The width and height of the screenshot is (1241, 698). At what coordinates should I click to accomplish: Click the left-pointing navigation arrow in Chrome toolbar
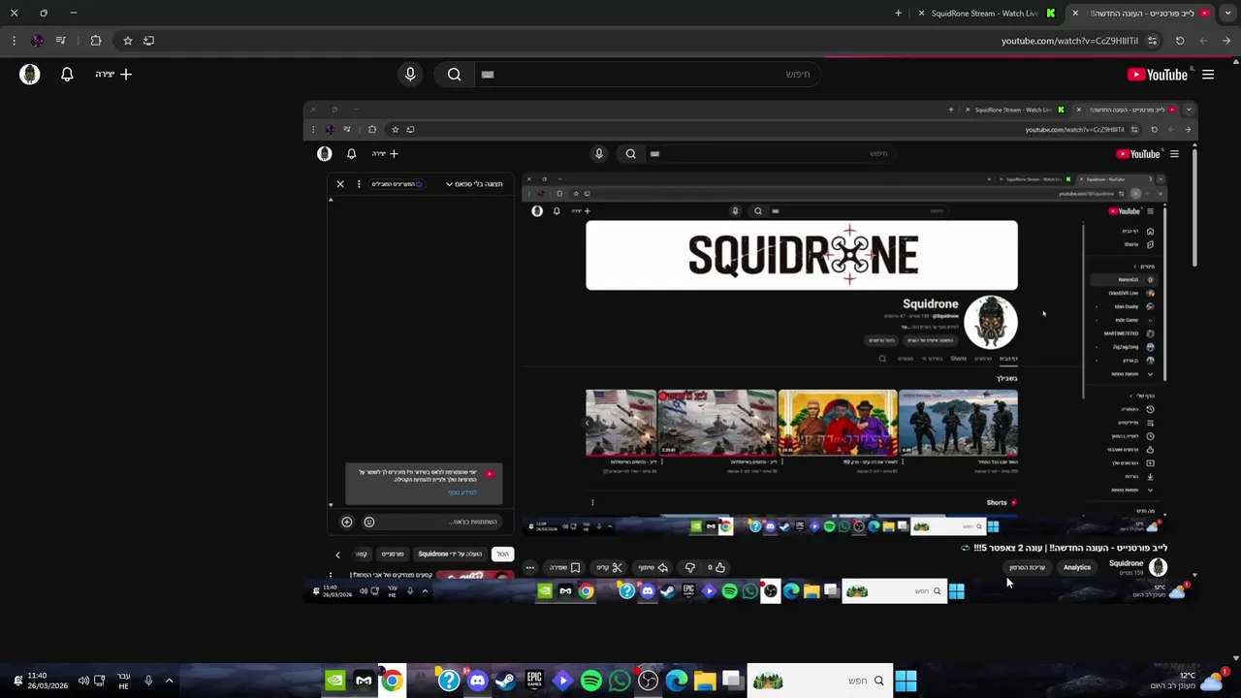1203,41
